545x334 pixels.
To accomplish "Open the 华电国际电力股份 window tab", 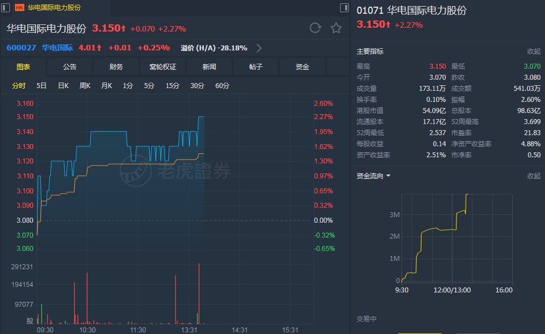I will [x=54, y=8].
